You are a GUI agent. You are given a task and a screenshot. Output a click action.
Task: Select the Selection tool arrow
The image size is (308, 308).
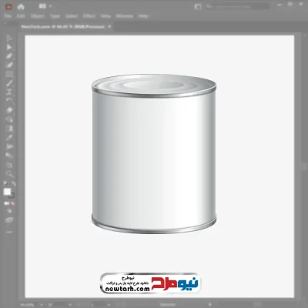click(9, 38)
